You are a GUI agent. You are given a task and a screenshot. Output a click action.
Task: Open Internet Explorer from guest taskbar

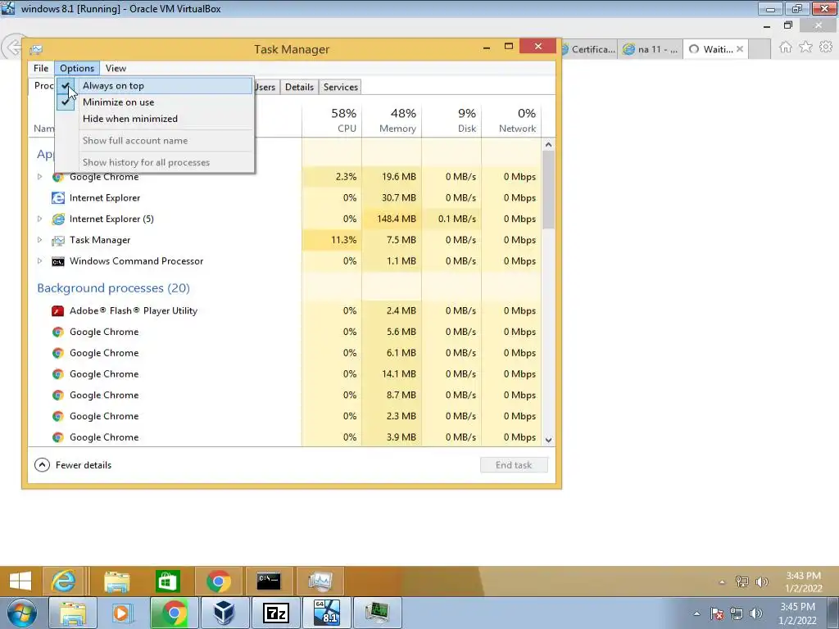(x=63, y=581)
